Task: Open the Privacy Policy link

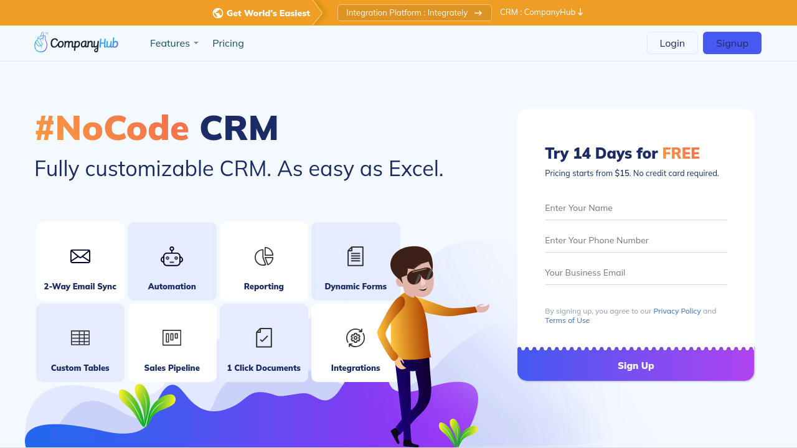Action: (x=677, y=311)
